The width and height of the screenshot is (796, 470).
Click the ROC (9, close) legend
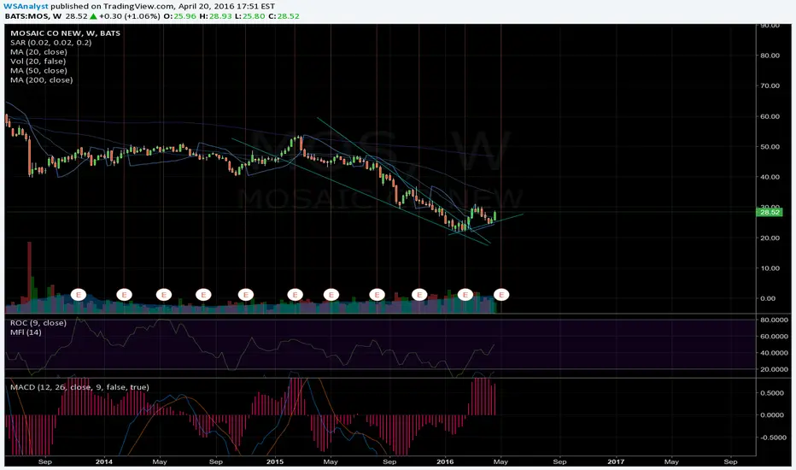tap(38, 323)
